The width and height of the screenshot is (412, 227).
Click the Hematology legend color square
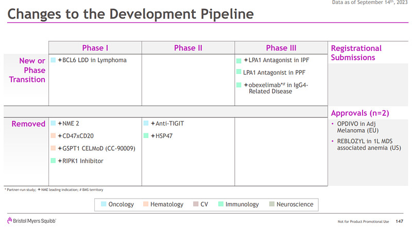coord(146,204)
